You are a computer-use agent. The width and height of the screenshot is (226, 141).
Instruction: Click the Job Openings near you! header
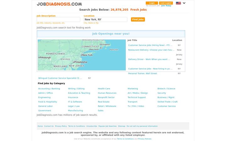point(111,34)
